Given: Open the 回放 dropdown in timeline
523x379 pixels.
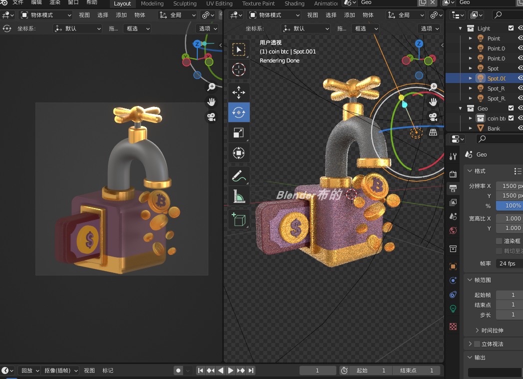Looking at the screenshot, I should tap(30, 370).
